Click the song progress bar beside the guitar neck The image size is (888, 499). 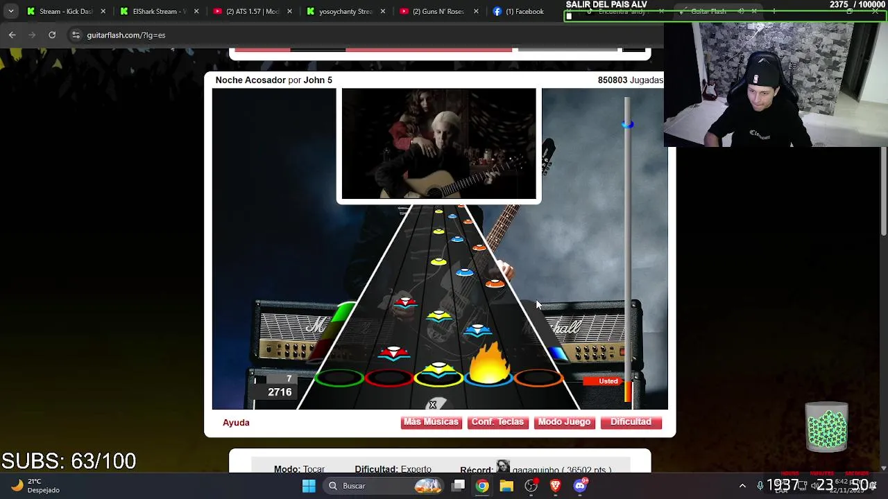click(x=627, y=249)
